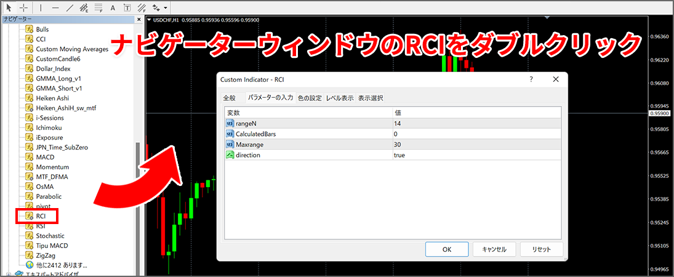Viewport: 674px width, 277px height.
Task: Select the text label tool
Action: 127,9
